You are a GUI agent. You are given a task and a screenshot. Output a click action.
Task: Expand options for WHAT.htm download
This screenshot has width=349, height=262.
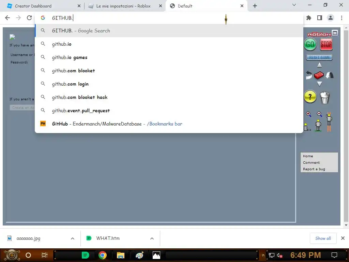(152, 238)
